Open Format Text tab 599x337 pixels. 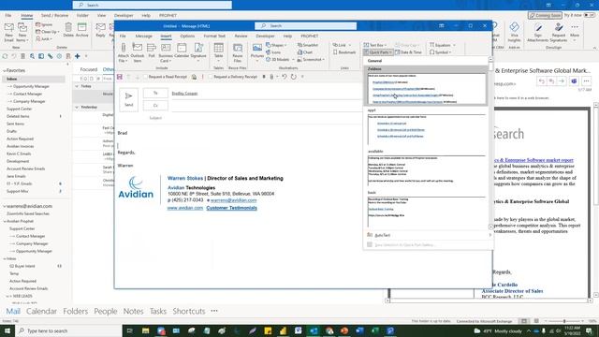click(214, 36)
